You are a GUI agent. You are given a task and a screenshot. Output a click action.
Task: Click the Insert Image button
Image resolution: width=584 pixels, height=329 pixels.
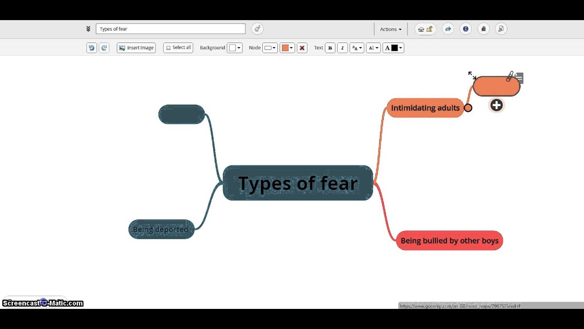click(x=136, y=48)
